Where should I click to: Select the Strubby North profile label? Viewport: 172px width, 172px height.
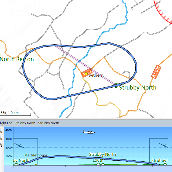[103, 154]
